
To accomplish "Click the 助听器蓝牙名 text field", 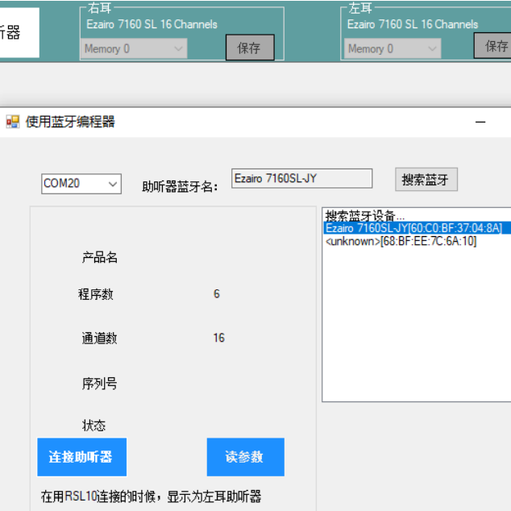I will [301, 178].
